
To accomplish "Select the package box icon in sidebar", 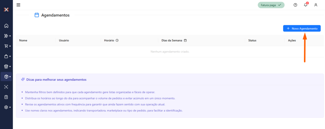I will tap(6, 76).
